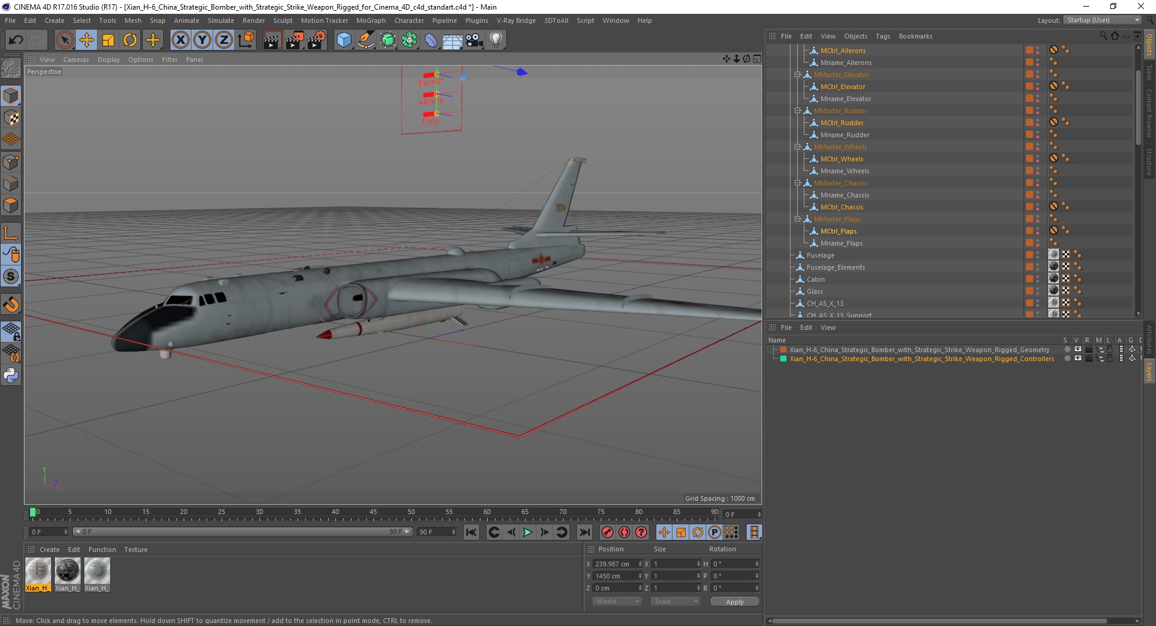Collapse the MMaster_Flaps tree node
This screenshot has width=1156, height=626.
tap(797, 219)
